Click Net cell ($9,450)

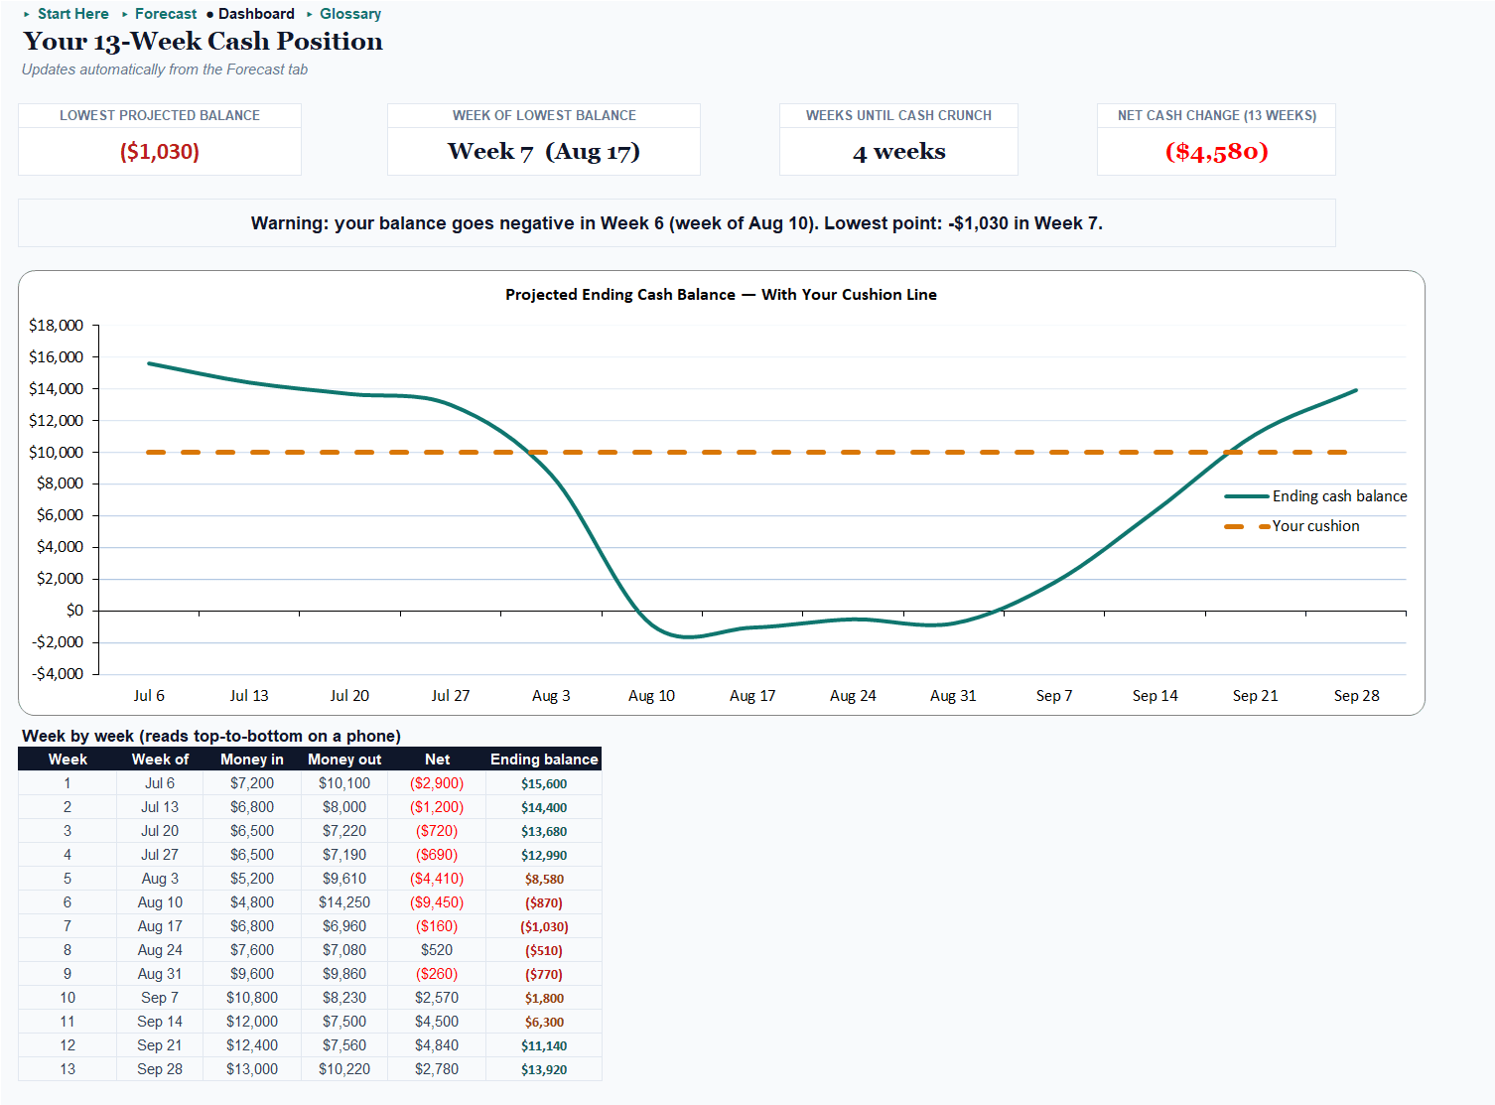[x=437, y=902]
